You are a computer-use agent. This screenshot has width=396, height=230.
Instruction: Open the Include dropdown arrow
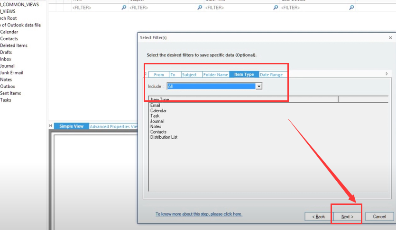[259, 87]
